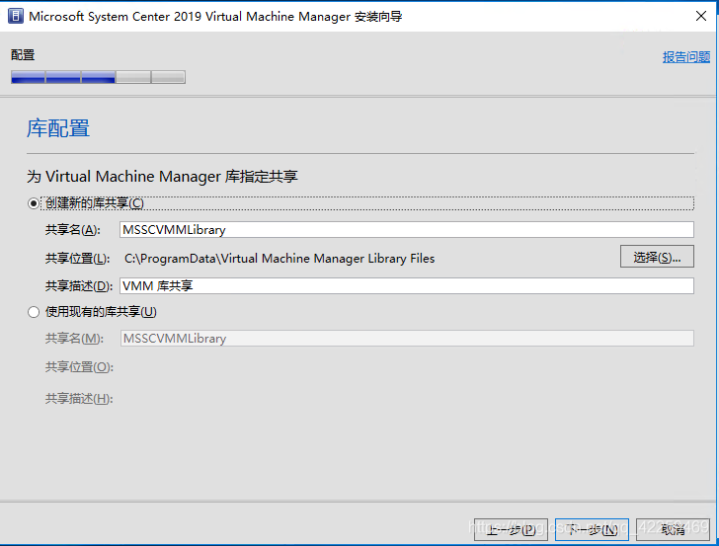Screen dimensions: 719x546
Task: Click the VMM setup wizard title bar icon
Action: click(x=15, y=16)
